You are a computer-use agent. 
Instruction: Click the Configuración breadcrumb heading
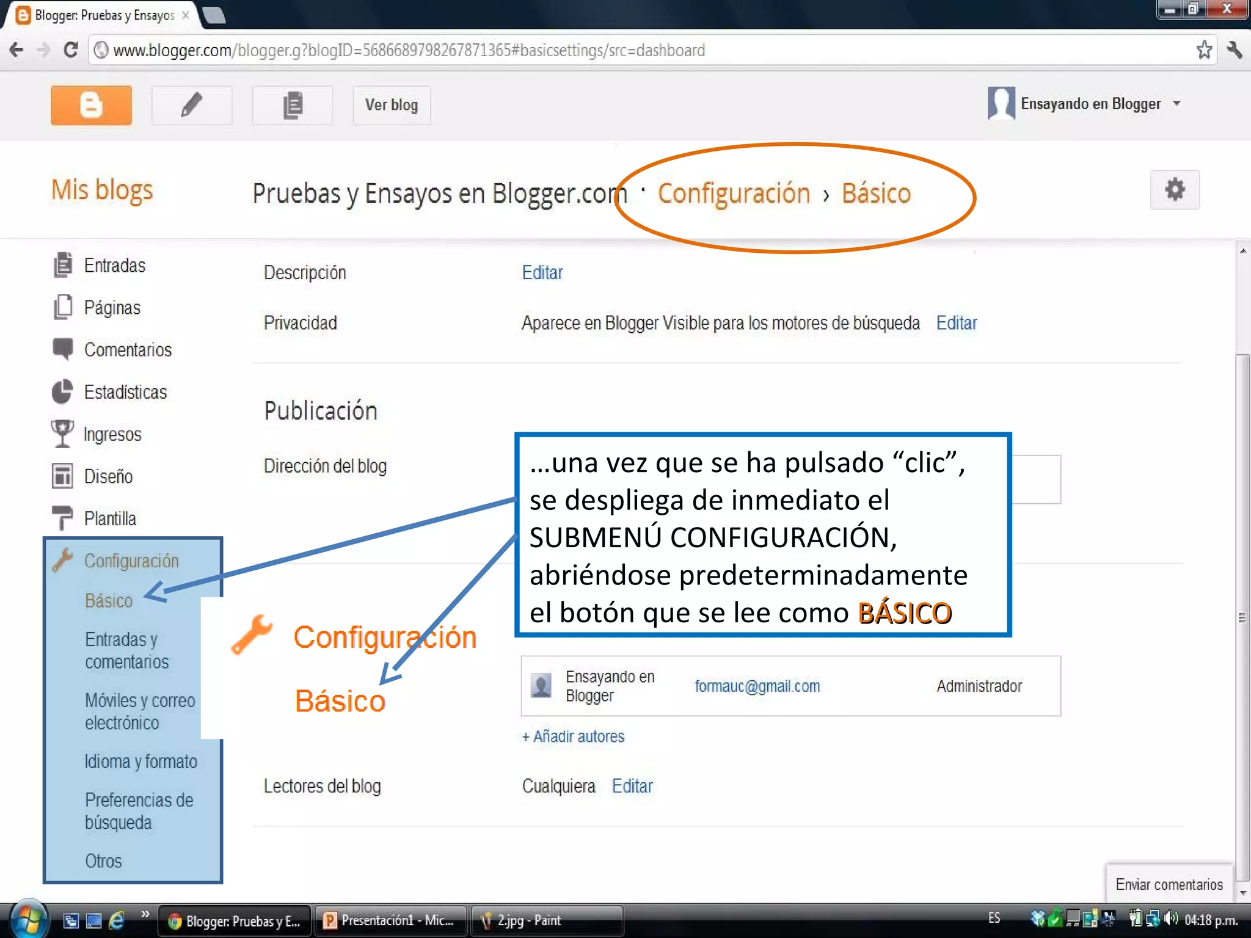pyautogui.click(x=734, y=193)
